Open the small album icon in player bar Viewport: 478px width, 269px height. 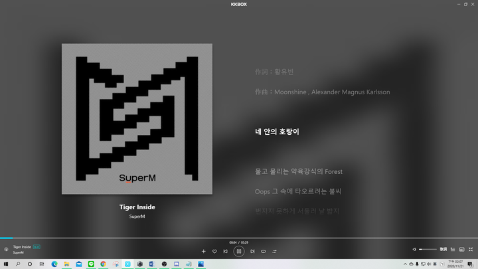point(6,250)
